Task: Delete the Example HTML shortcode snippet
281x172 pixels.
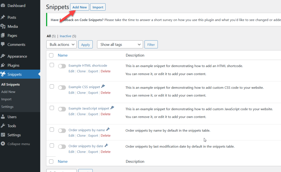Action: point(106,71)
